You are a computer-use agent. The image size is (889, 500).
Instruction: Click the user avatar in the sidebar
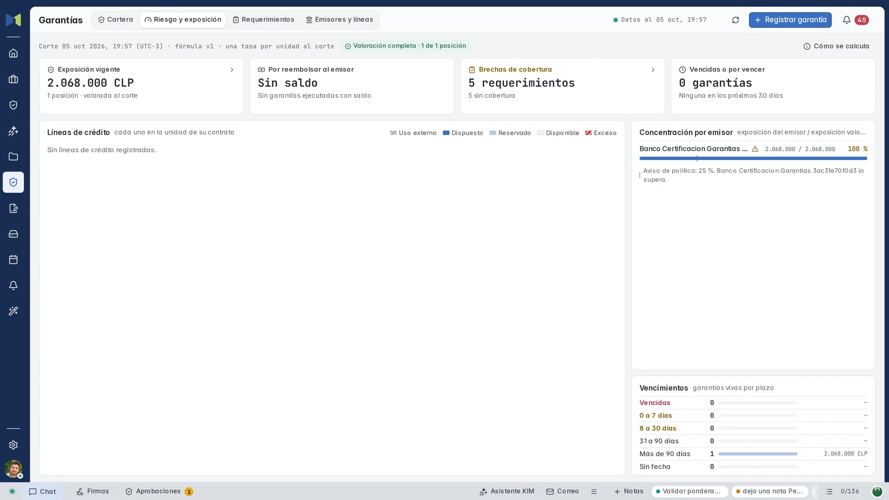[13, 469]
